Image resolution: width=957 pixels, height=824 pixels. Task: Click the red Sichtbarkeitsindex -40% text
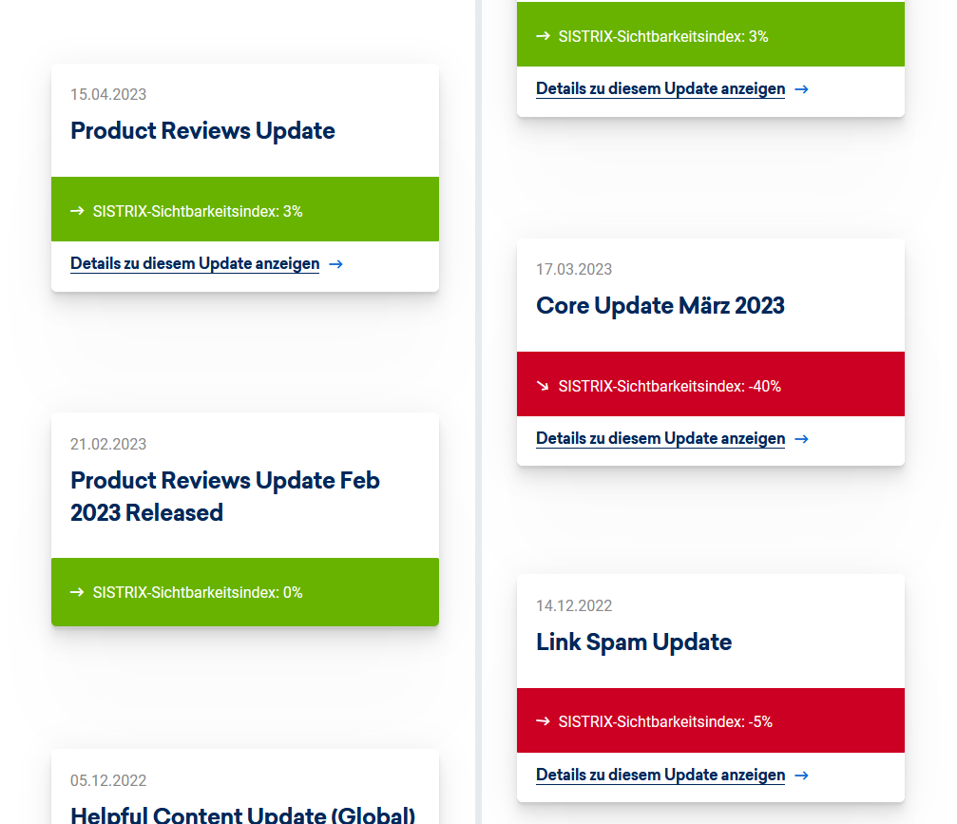[669, 386]
